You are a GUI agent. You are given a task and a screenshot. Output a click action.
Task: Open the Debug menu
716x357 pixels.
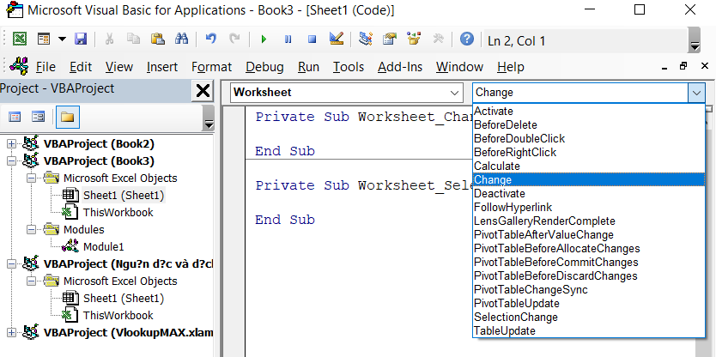pos(264,67)
